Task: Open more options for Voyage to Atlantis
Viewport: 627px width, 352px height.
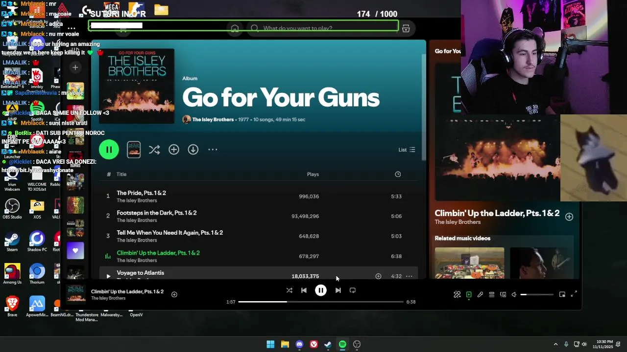Action: [x=409, y=276]
